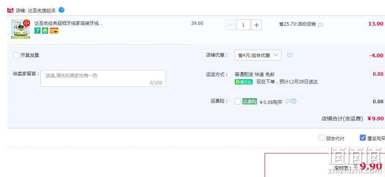
Task: Click the orange credit card payment icon
Action: [x=54, y=31]
